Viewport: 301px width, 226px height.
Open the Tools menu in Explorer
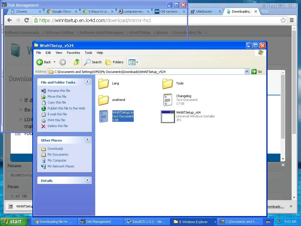(88, 53)
